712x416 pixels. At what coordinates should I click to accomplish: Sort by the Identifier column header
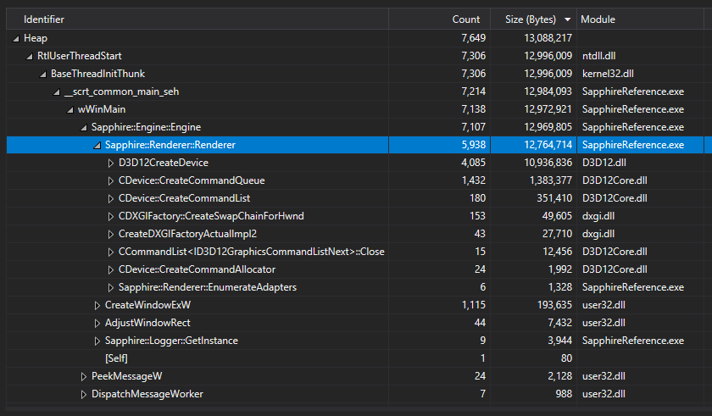click(x=44, y=19)
